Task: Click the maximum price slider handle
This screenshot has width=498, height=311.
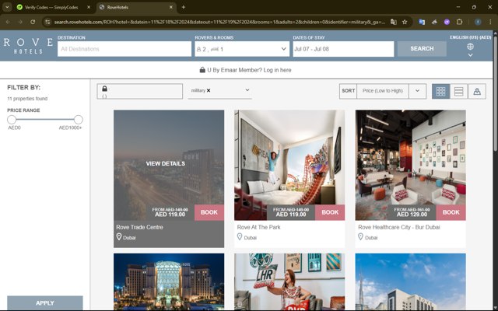Action: coord(79,120)
